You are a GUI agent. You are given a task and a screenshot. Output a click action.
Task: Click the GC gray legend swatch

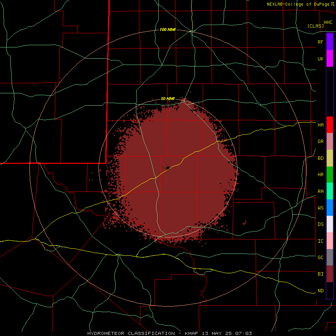(x=330, y=257)
